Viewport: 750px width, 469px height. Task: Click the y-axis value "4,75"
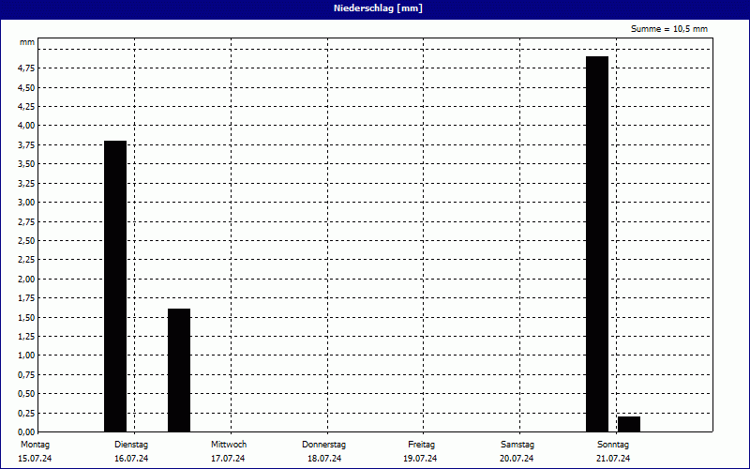coord(26,68)
